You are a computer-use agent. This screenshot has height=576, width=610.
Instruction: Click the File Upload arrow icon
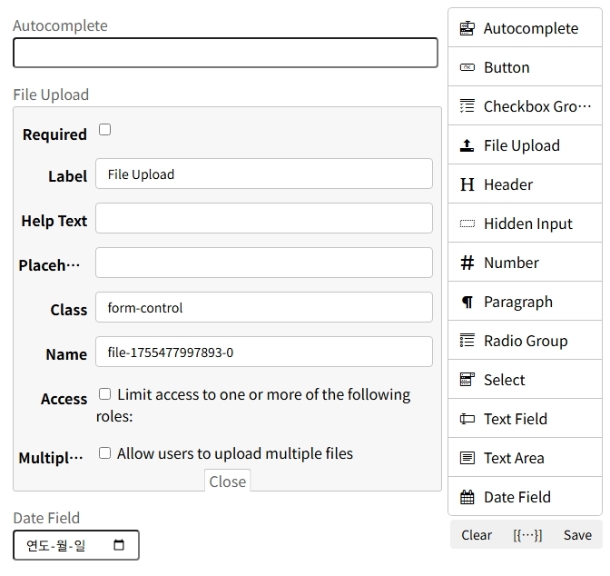(x=467, y=145)
